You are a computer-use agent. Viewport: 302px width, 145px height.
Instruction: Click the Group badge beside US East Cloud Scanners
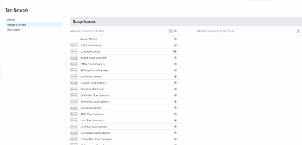coord(74,83)
